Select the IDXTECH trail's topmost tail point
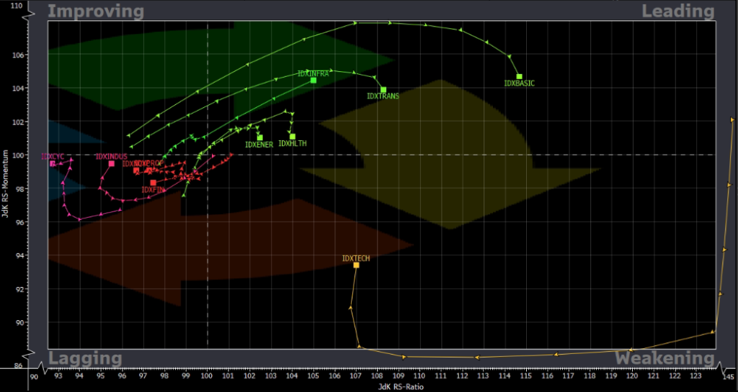This screenshot has width=738, height=392. tap(732, 119)
